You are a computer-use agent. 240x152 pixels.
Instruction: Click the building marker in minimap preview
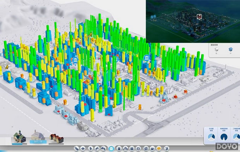tap(199, 17)
